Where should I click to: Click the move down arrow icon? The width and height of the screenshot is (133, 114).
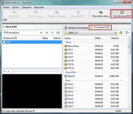pyautogui.click(x=41, y=33)
